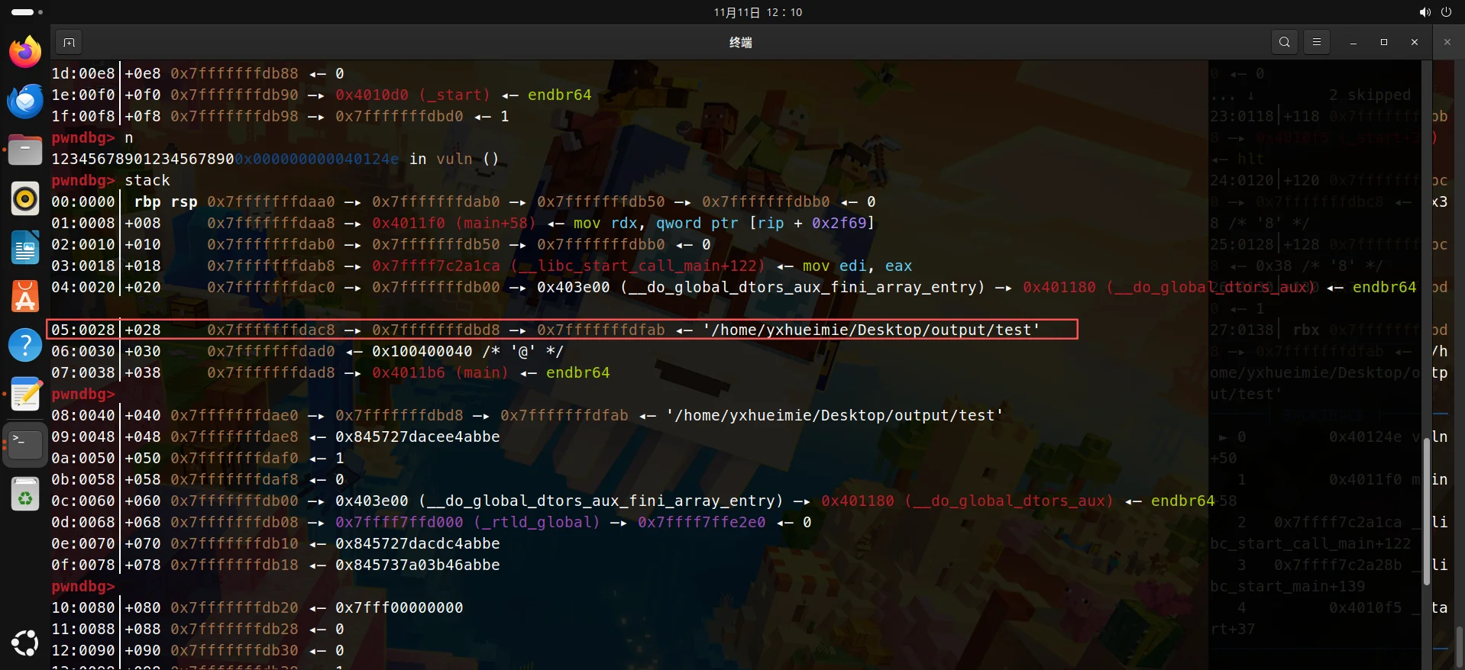Open the power system menu
This screenshot has width=1465, height=670.
1446,12
